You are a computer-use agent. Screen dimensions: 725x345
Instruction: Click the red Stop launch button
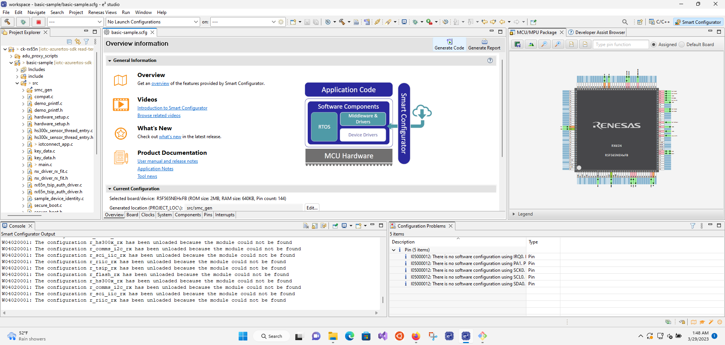(39, 22)
